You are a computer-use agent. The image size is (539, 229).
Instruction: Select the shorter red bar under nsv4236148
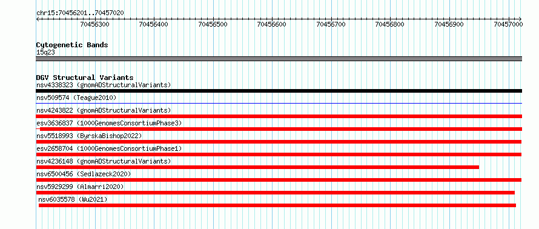pos(257,167)
